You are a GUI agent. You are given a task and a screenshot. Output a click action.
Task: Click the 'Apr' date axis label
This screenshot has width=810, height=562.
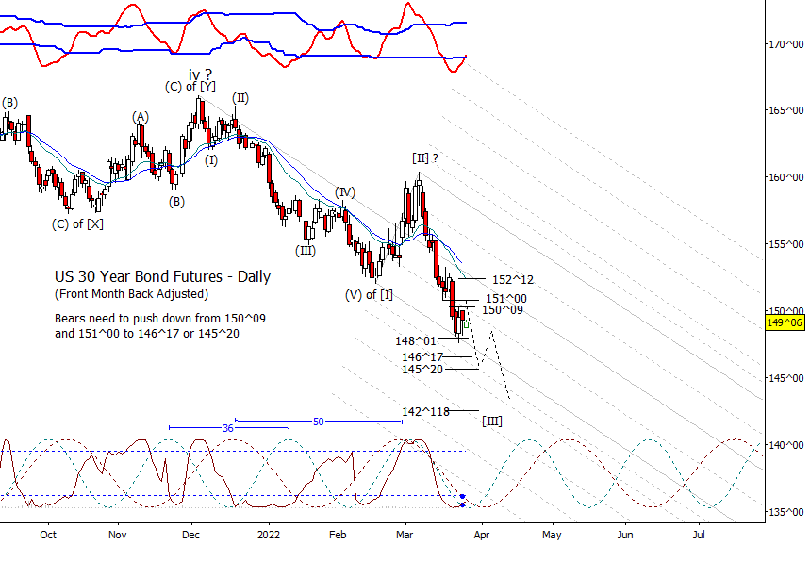pyautogui.click(x=482, y=535)
